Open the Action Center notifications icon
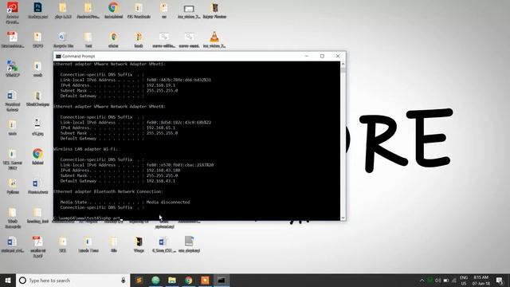Screen dimensions: 510x287 coord(500,280)
